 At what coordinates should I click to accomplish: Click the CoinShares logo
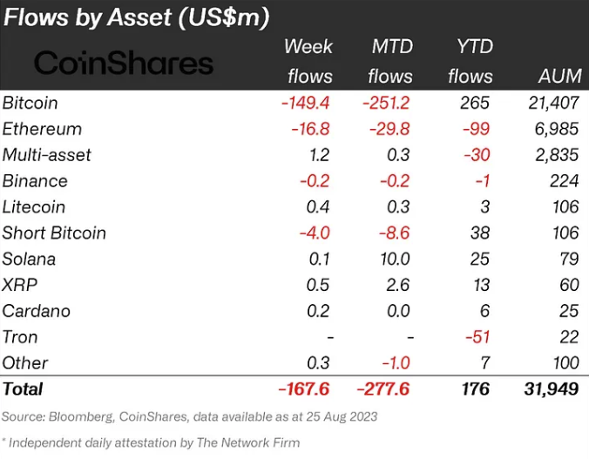(x=123, y=62)
